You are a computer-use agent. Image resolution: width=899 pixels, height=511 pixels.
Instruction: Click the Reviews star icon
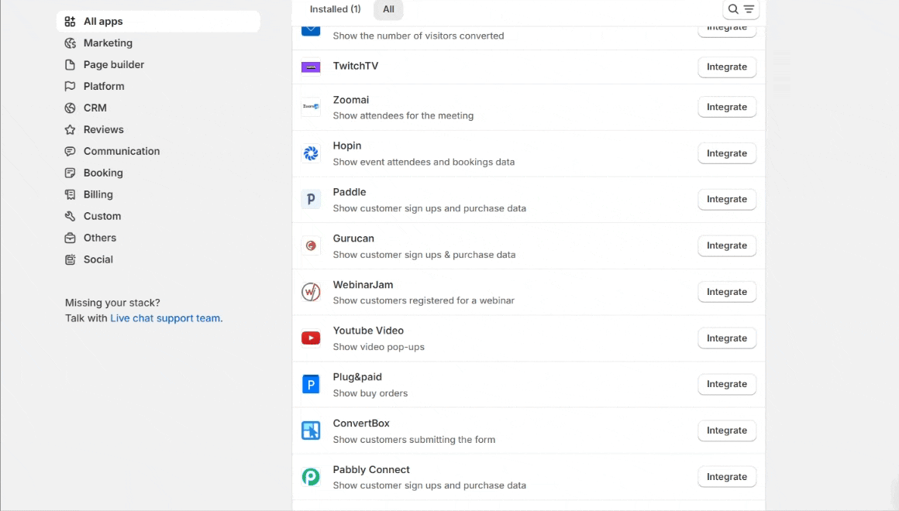point(70,129)
